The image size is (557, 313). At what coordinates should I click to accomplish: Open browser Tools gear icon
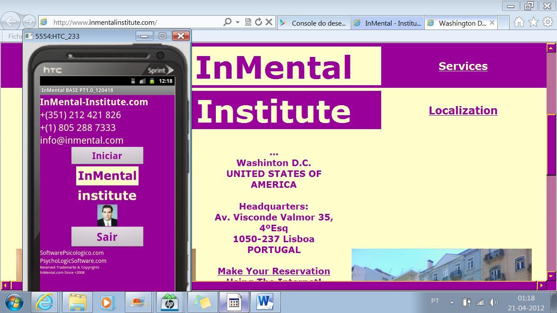548,22
